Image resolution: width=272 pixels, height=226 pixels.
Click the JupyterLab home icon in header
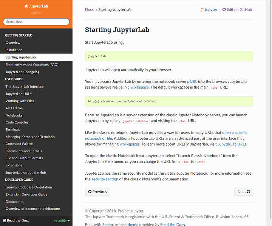click(x=26, y=6)
